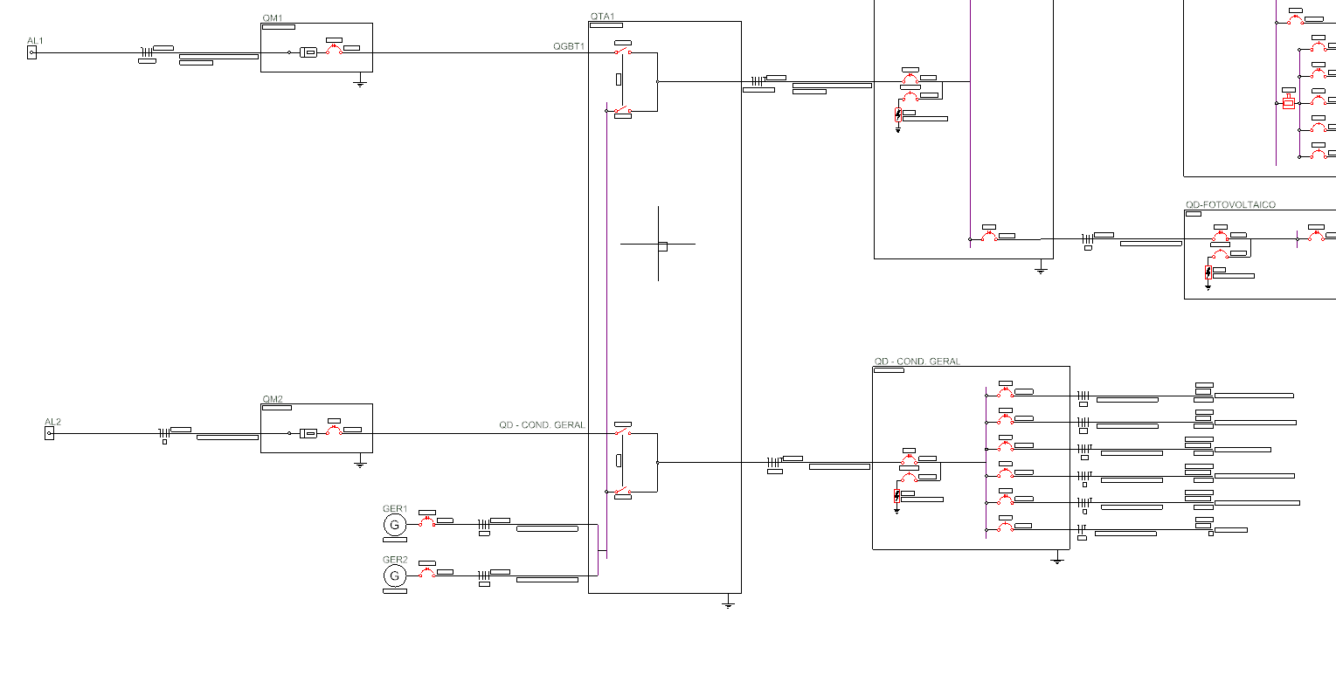The height and width of the screenshot is (689, 1336).
Task: Open the breaker stack in the top-right panel
Action: click(1313, 87)
